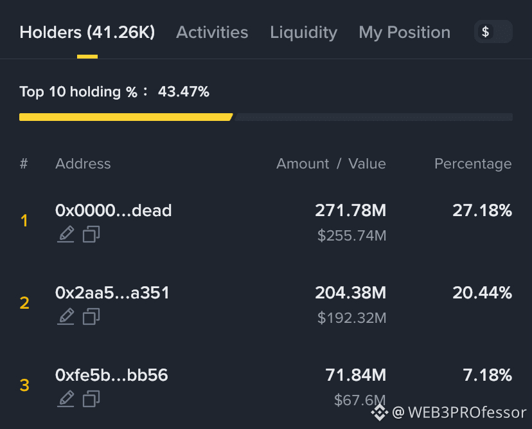532x429 pixels.
Task: Click the yellow top 10 holding bar
Action: (126, 117)
